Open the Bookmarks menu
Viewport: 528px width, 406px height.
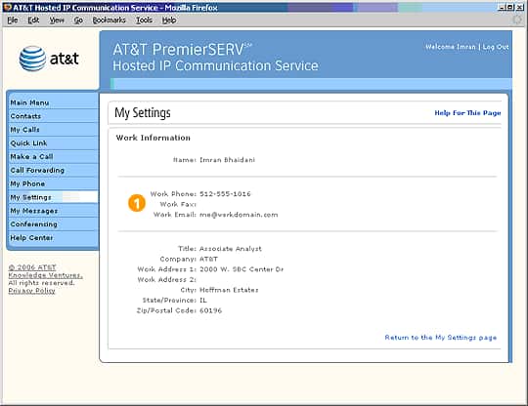(109, 20)
